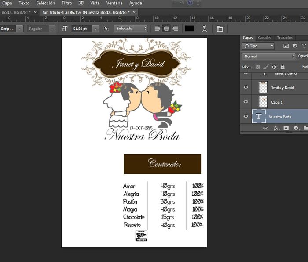The image size is (308, 262).
Task: Hide the Capa 1 layer
Action: click(246, 102)
